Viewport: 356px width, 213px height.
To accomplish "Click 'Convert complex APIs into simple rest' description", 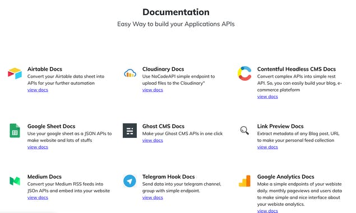I will [299, 83].
